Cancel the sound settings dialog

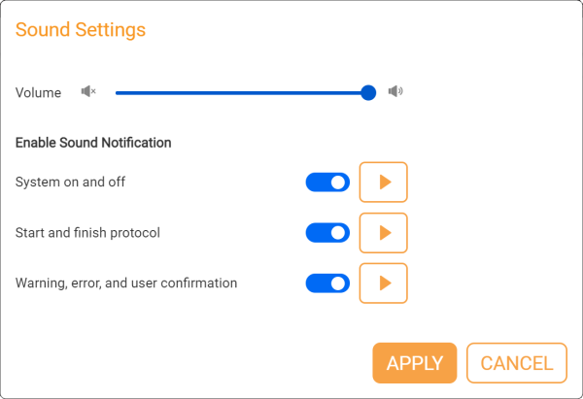click(517, 363)
